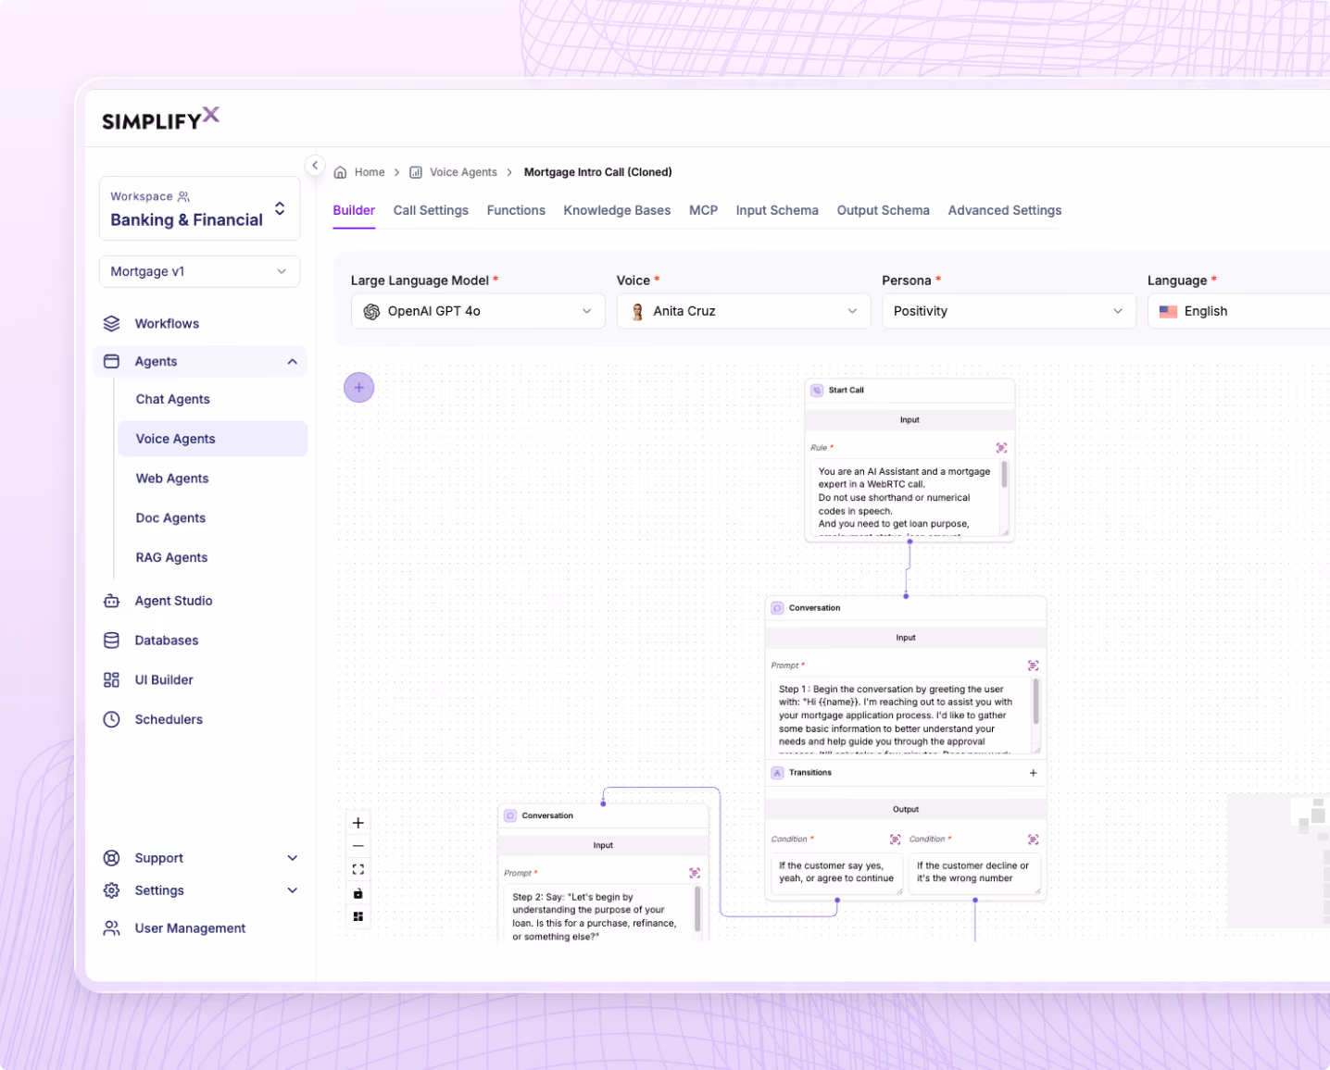Click the upper Conversation prompt scrollbar
Viewport: 1330px width, 1070px height.
point(1035,702)
